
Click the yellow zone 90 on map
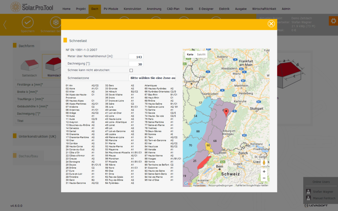click(209, 146)
